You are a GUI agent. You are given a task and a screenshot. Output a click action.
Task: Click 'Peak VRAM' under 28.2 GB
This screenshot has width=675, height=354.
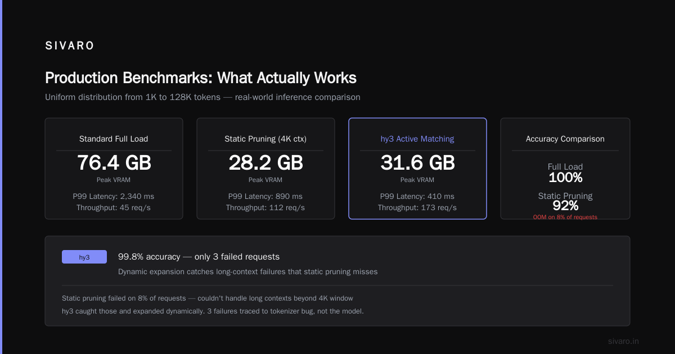pyautogui.click(x=265, y=180)
